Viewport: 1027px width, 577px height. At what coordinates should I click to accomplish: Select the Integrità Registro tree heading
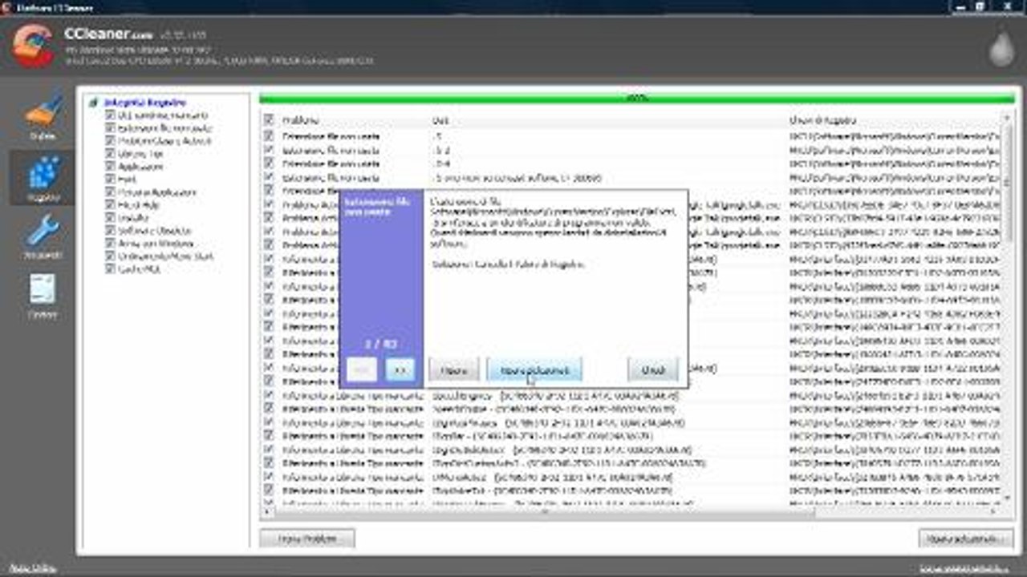click(x=144, y=103)
